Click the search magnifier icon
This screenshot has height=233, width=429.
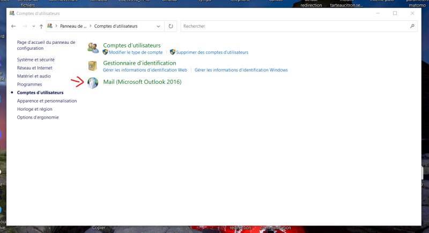(x=412, y=26)
